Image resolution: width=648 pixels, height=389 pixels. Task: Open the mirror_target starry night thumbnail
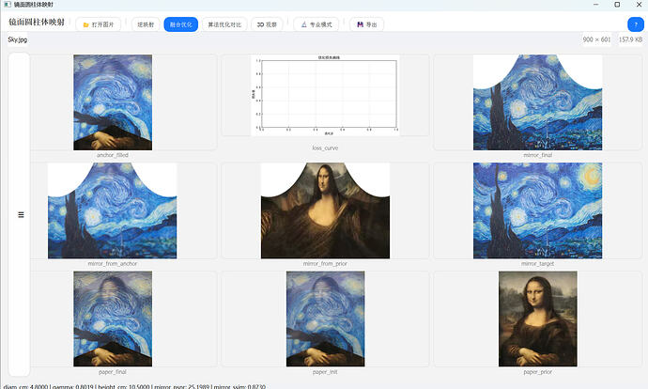pyautogui.click(x=538, y=210)
